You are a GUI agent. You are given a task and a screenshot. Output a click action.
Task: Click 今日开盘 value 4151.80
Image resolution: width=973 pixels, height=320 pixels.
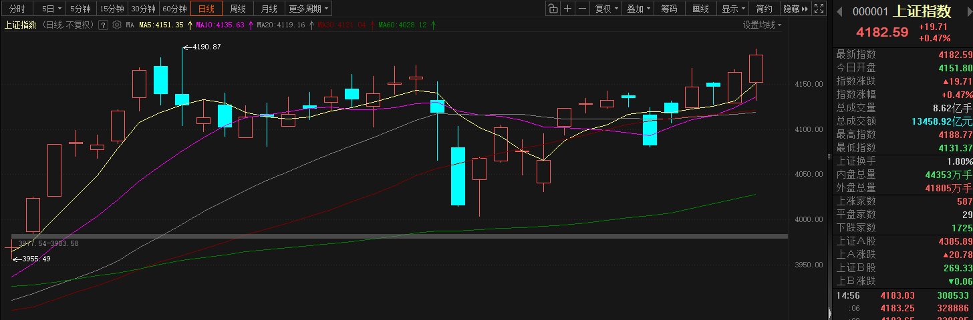click(956, 68)
